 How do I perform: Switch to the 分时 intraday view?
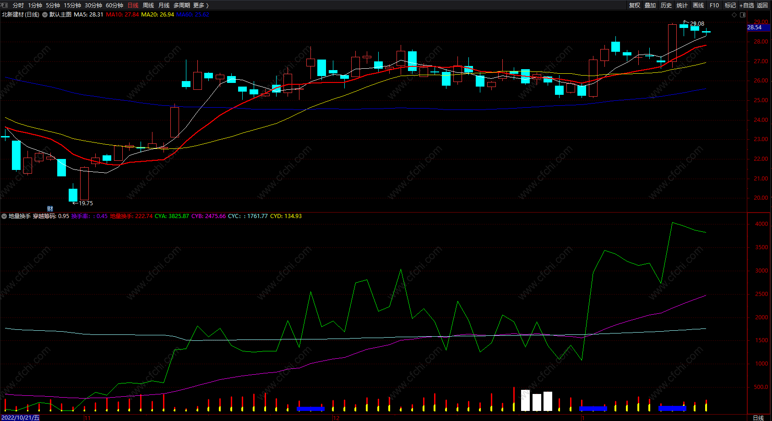(x=18, y=5)
